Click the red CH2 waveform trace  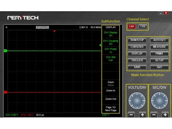(54, 92)
